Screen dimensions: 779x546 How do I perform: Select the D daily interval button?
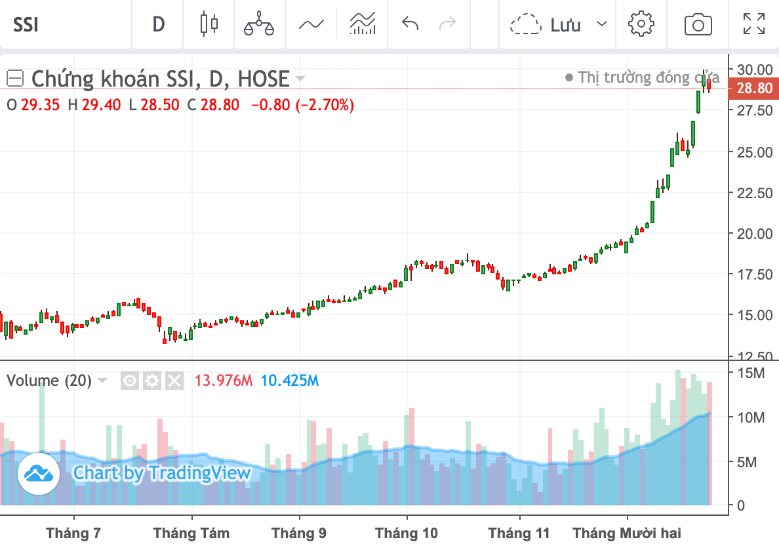coord(158,24)
